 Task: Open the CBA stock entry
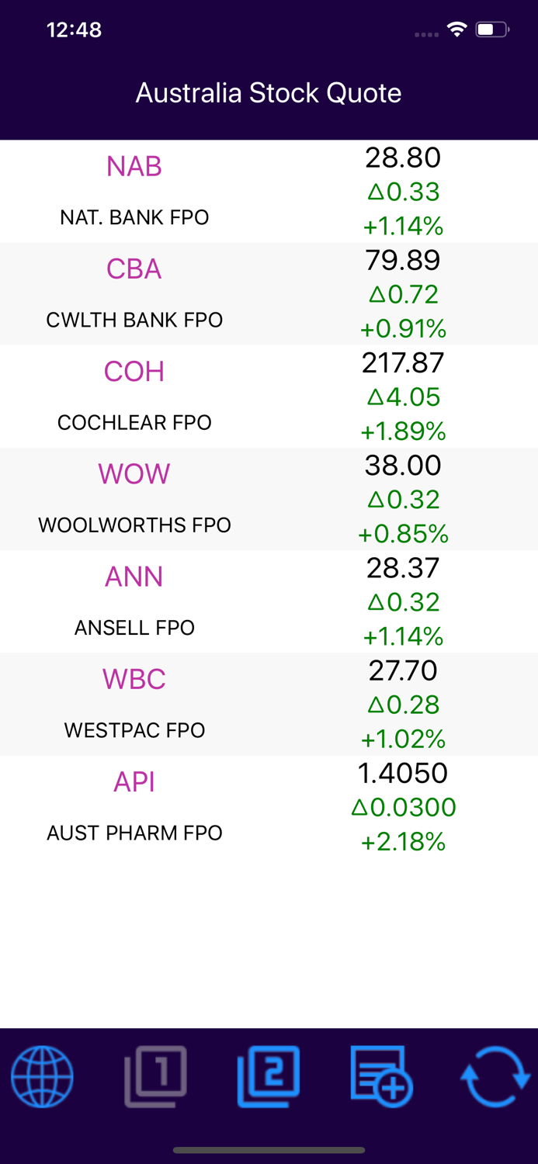click(x=134, y=269)
